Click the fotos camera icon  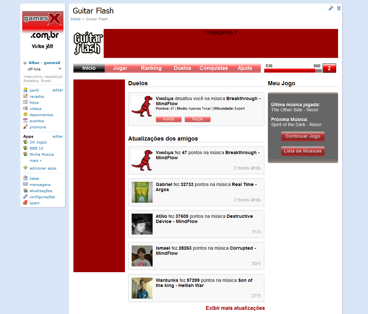point(25,102)
